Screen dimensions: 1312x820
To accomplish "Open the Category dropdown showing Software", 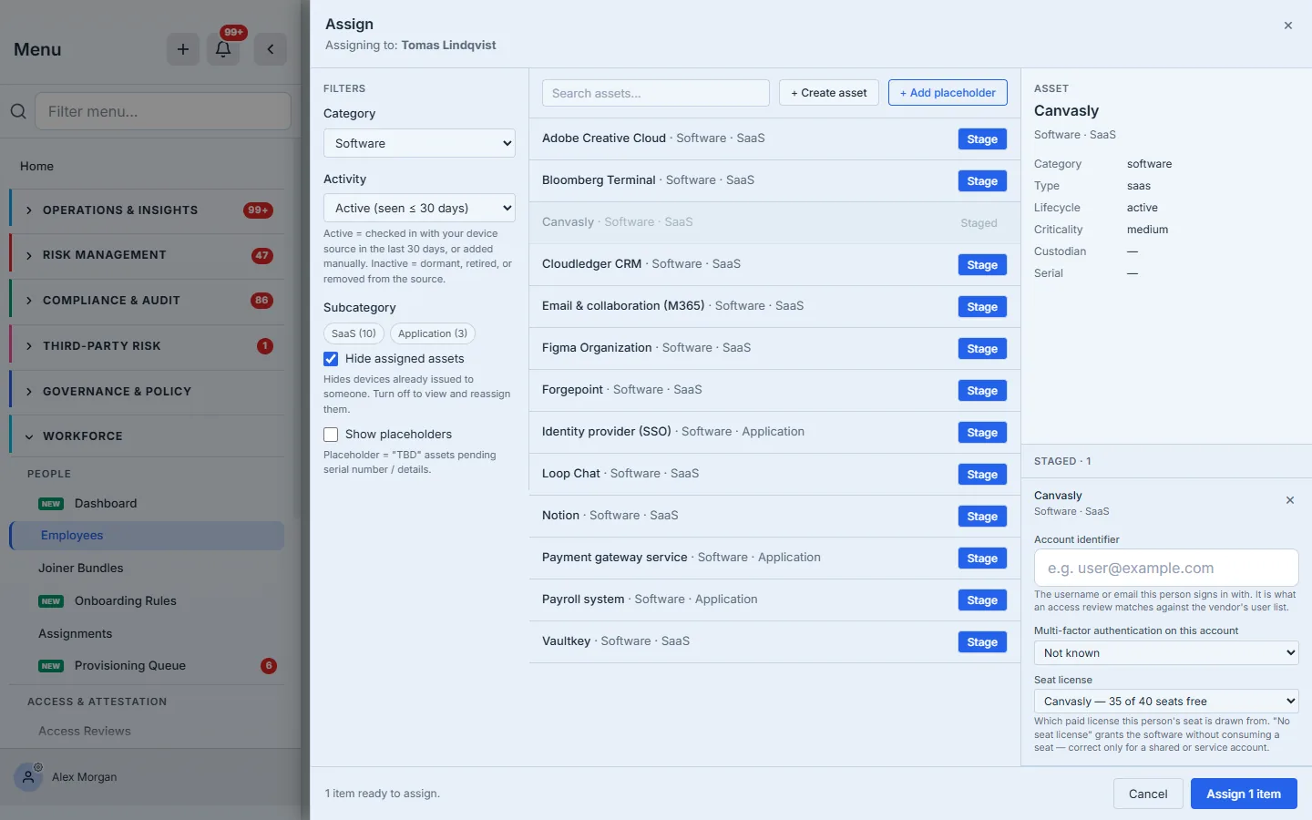I will [419, 143].
